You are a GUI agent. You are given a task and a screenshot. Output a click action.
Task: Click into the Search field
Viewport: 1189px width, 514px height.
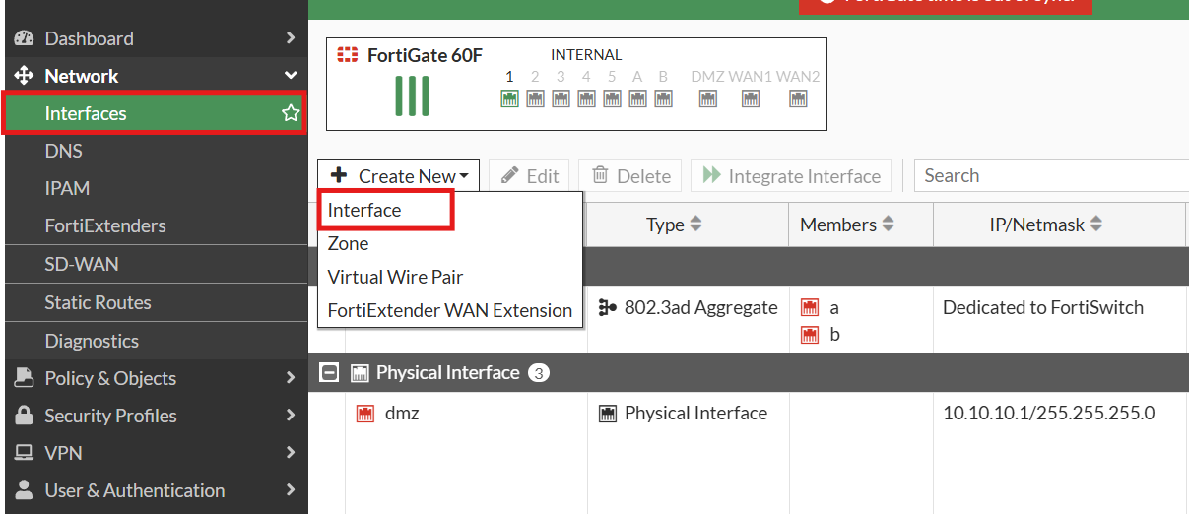click(1051, 176)
